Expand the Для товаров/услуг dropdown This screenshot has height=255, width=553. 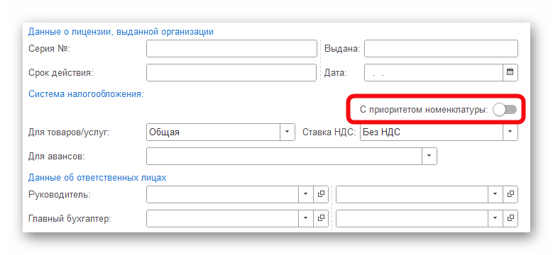coord(287,132)
